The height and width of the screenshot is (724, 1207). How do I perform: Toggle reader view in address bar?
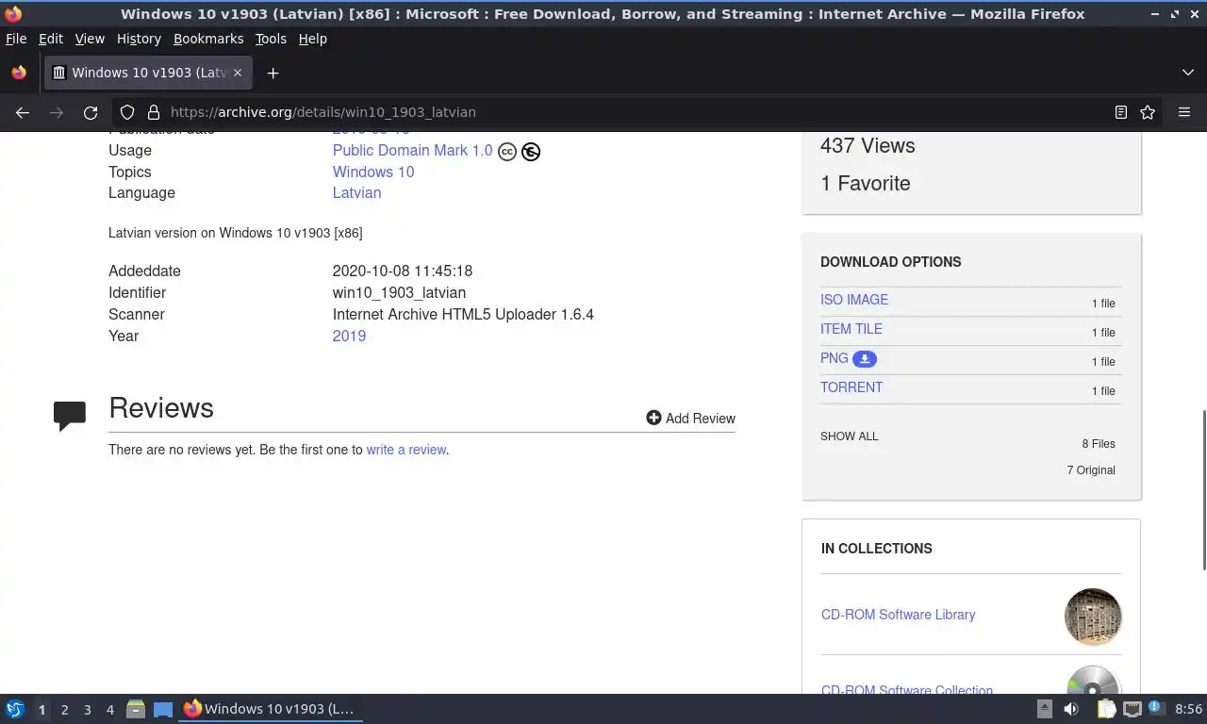coord(1121,112)
